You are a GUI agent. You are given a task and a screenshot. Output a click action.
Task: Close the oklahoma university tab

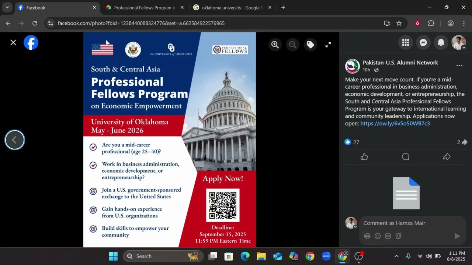coord(270,8)
